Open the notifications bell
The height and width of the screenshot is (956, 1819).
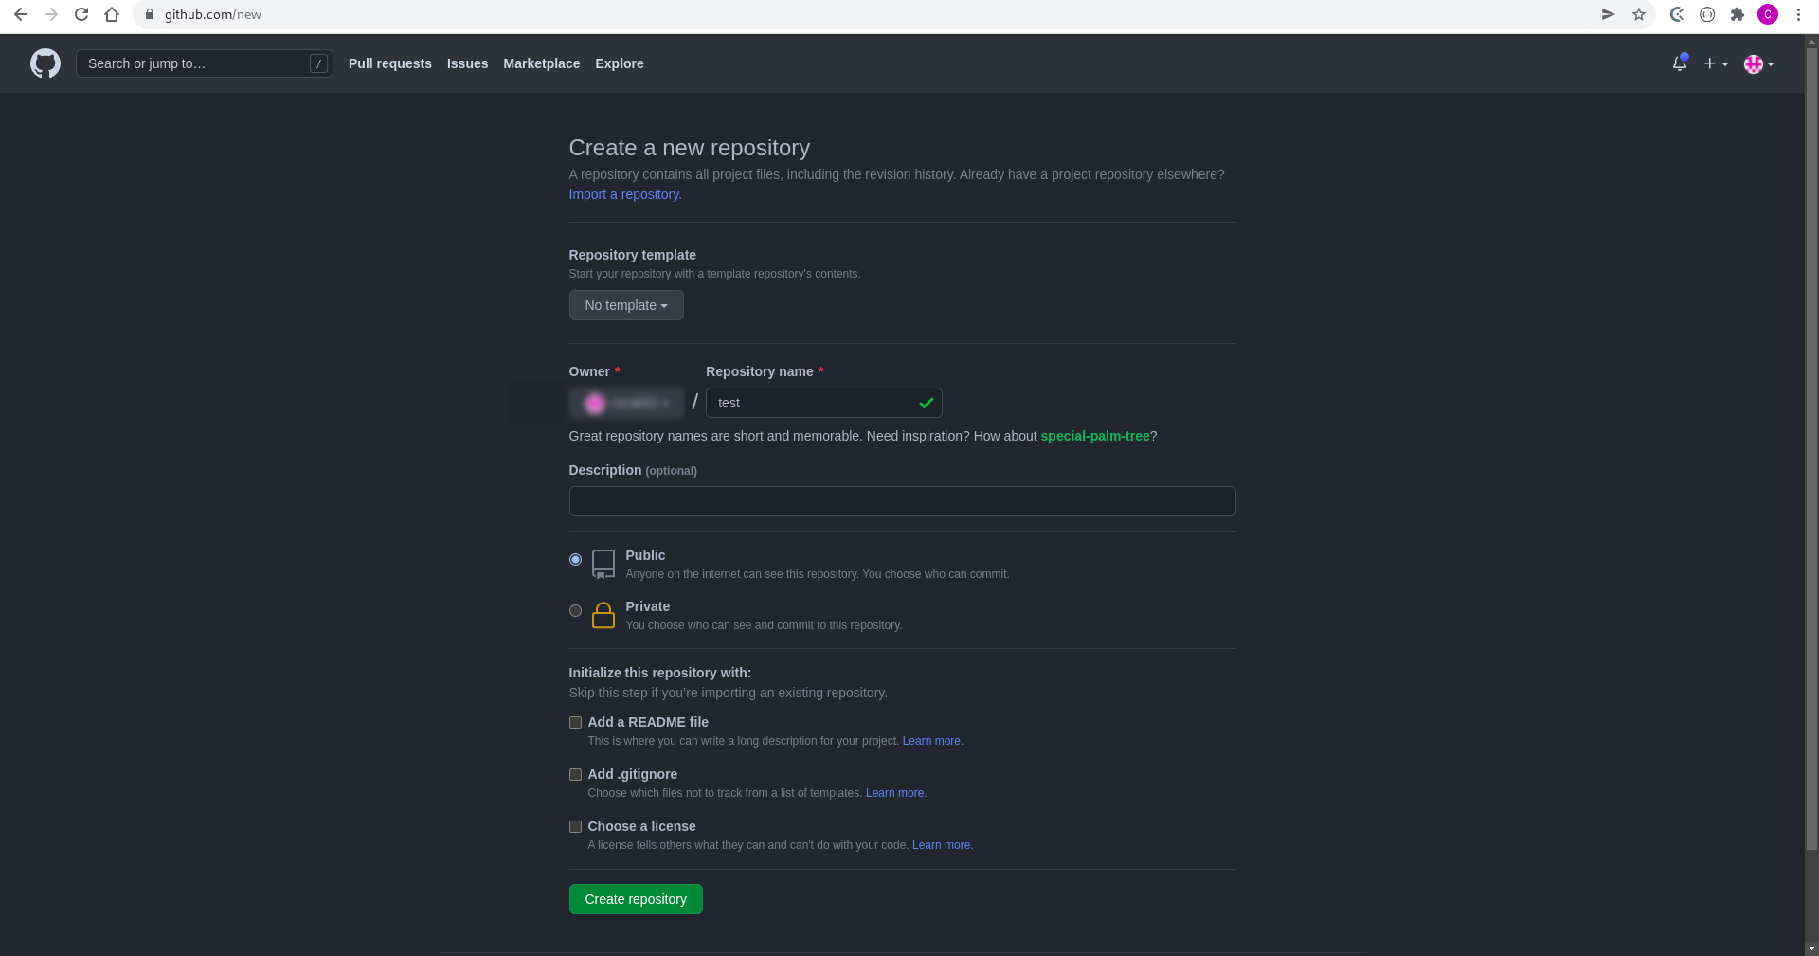coord(1680,63)
